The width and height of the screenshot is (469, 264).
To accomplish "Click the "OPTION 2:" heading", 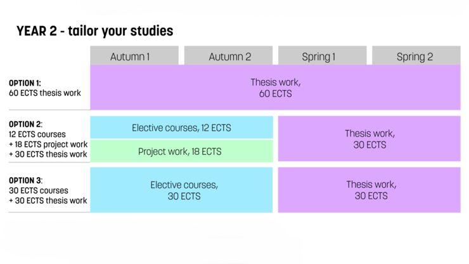I will coord(25,124).
